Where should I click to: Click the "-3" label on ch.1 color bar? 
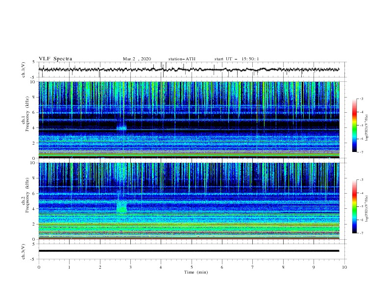(x=362, y=99)
